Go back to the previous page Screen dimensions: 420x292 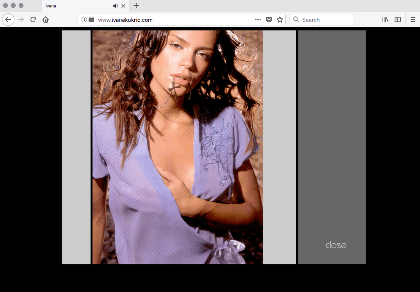coord(8,19)
